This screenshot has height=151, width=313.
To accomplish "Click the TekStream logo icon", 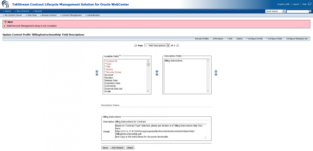I will (x=5, y=4).
